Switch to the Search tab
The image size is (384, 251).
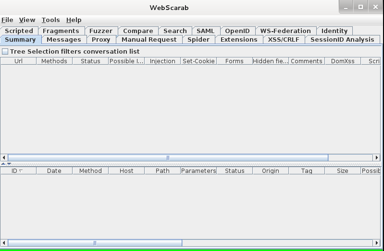point(175,31)
